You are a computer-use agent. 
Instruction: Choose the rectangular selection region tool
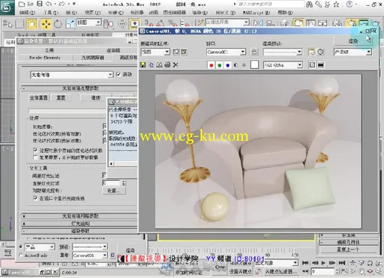19,24
